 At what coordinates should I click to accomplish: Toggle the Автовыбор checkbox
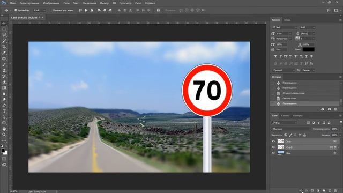click(16, 10)
